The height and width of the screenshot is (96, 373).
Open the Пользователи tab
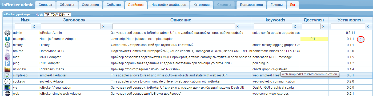coord(251,4)
